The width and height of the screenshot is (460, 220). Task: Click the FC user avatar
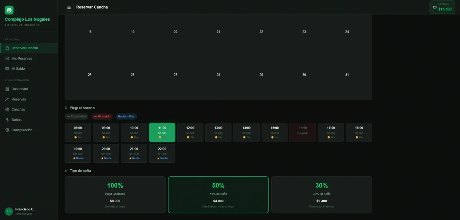[x=9, y=211]
